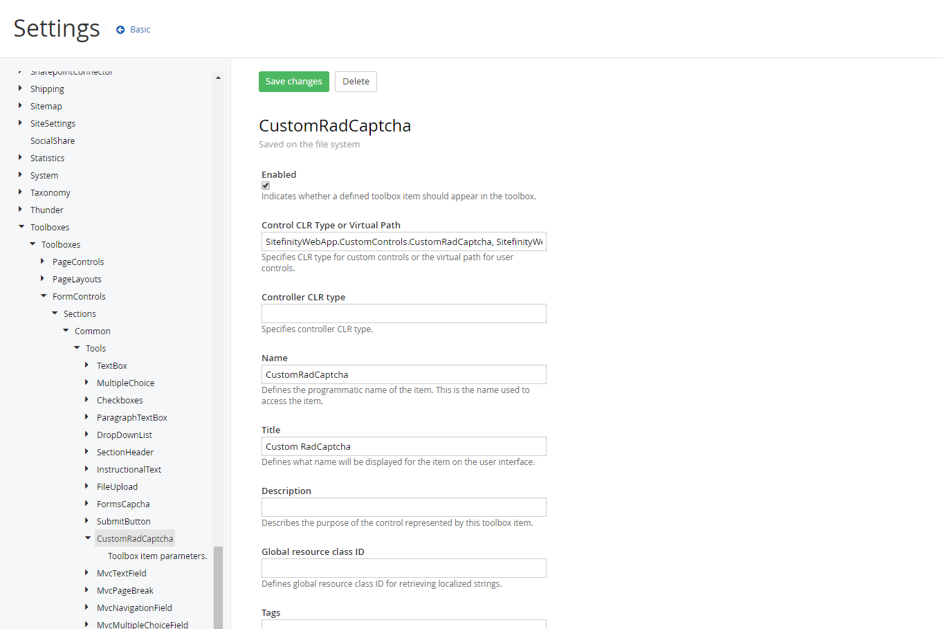
Task: Expand the Shipping tree node
Action: 20,89
